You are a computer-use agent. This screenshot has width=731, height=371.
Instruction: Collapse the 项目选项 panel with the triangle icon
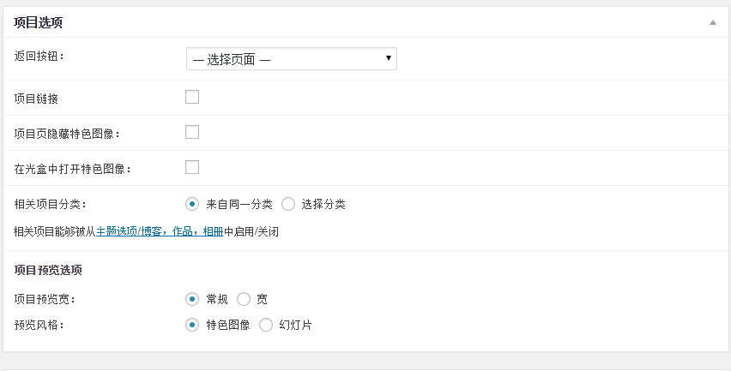click(712, 22)
